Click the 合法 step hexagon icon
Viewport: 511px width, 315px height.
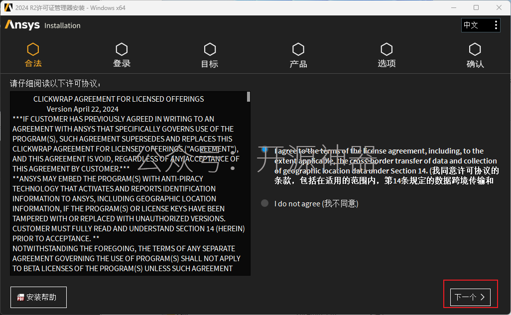coord(33,49)
